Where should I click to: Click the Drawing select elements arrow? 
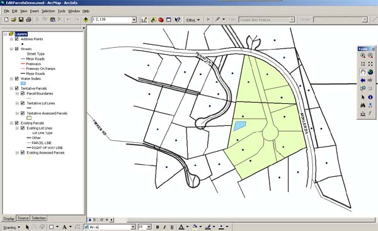coord(27,227)
